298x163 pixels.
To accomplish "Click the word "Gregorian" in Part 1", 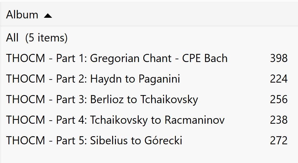I will coord(115,58).
